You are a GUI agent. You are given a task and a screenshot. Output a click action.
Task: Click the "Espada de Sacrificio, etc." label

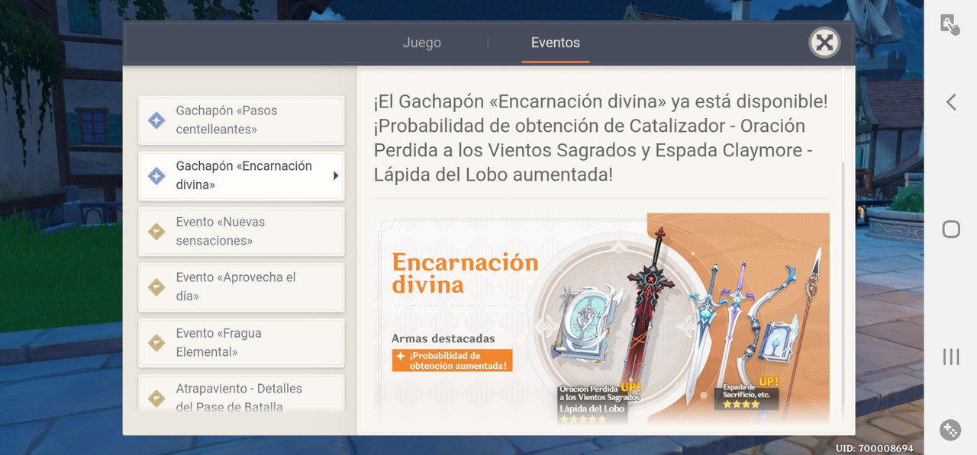(746, 391)
